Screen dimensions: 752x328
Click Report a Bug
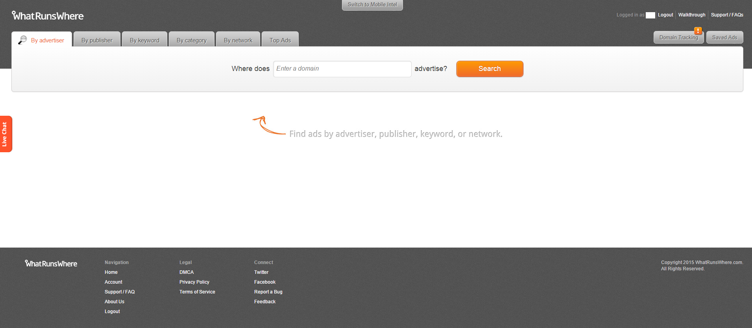268,292
